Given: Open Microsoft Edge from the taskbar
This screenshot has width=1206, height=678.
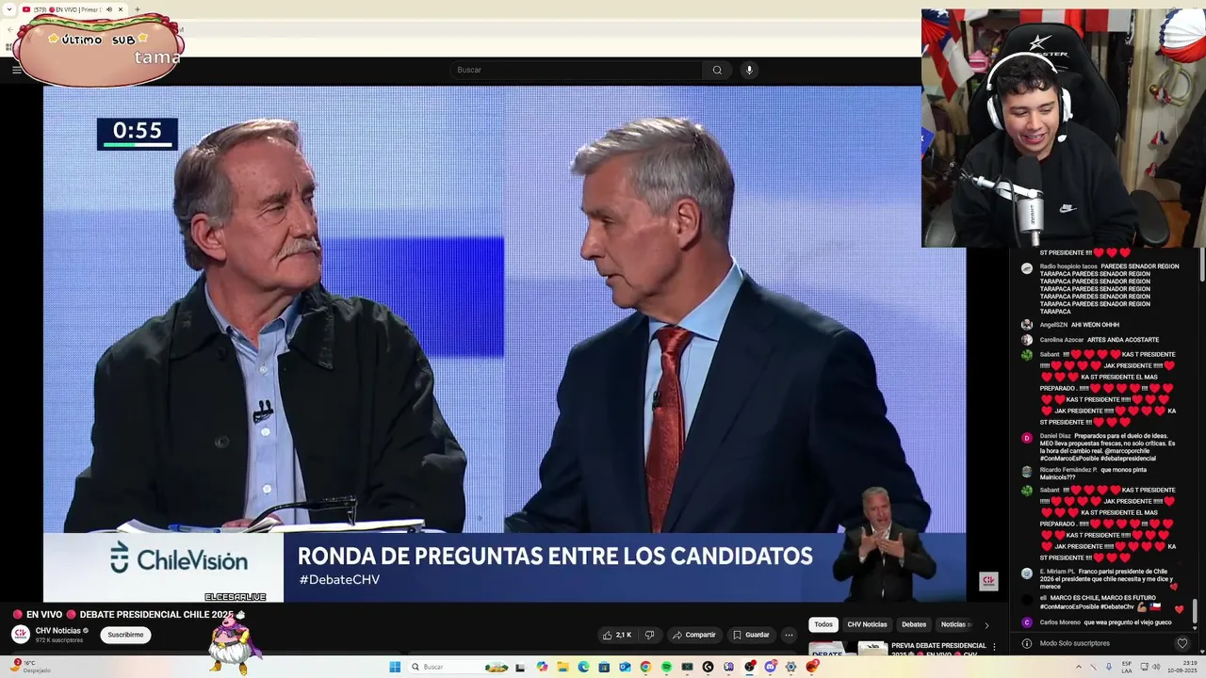Looking at the screenshot, I should pyautogui.click(x=583, y=667).
